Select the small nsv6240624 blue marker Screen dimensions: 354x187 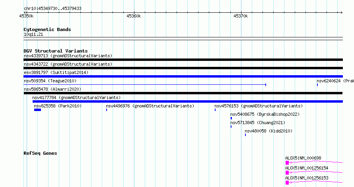(317, 85)
